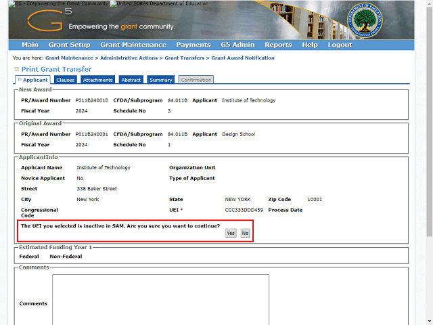Open the G5 Admin menu
This screenshot has height=325, width=433.
coord(237,45)
